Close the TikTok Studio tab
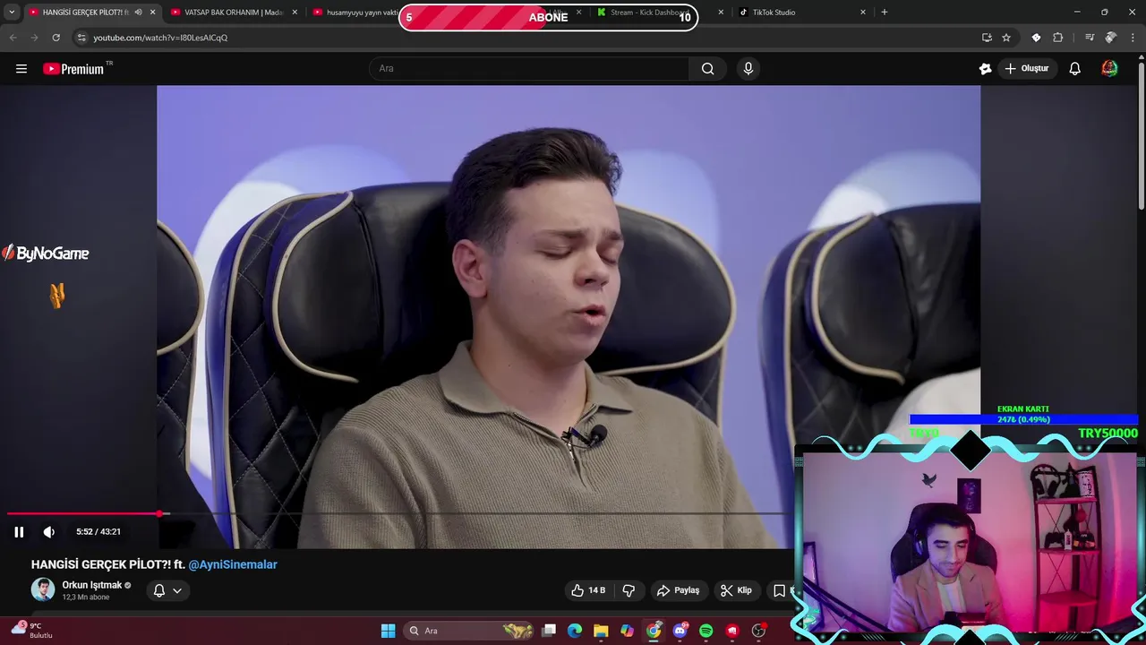This screenshot has width=1146, height=645. [x=863, y=13]
